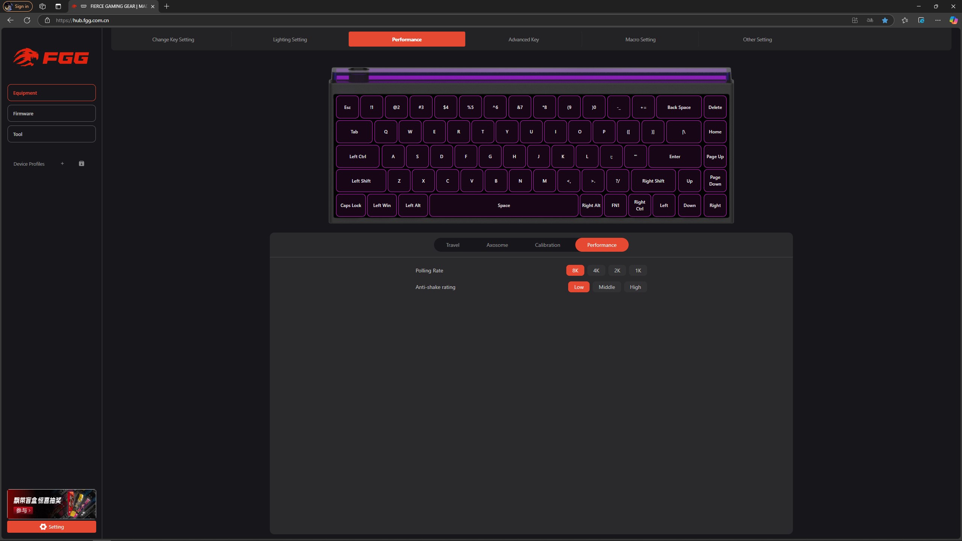
Task: Select the Space key on keyboard layout
Action: (504, 206)
